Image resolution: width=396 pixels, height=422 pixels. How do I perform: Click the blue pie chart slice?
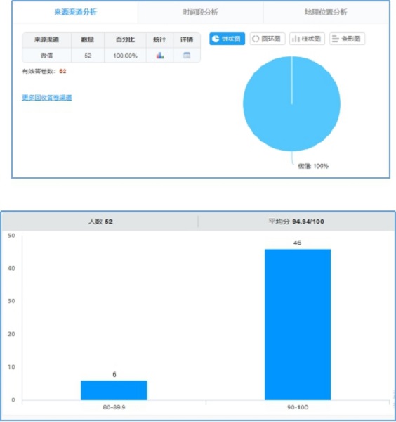pyautogui.click(x=292, y=103)
